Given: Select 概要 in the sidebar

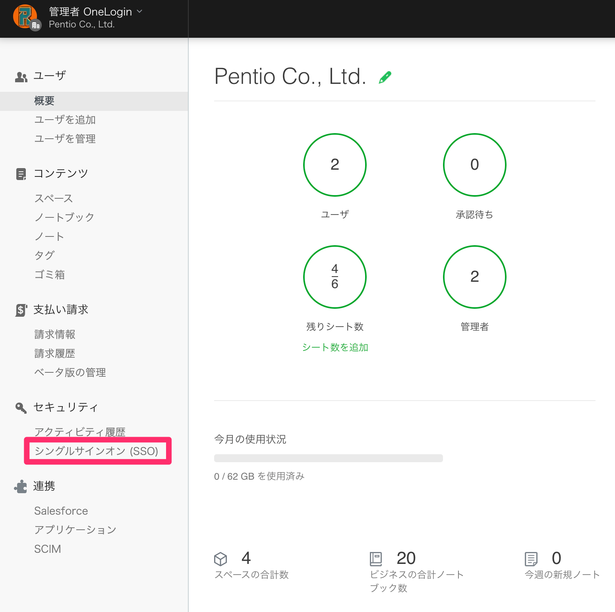Looking at the screenshot, I should 94,101.
